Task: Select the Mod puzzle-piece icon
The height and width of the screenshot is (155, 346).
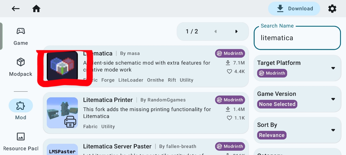Action: [21, 105]
